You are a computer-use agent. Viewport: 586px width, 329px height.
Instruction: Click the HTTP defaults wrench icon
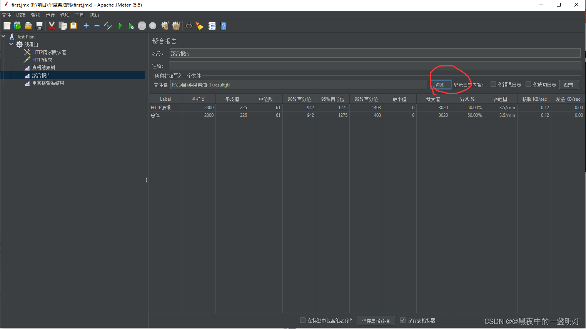tap(27, 52)
